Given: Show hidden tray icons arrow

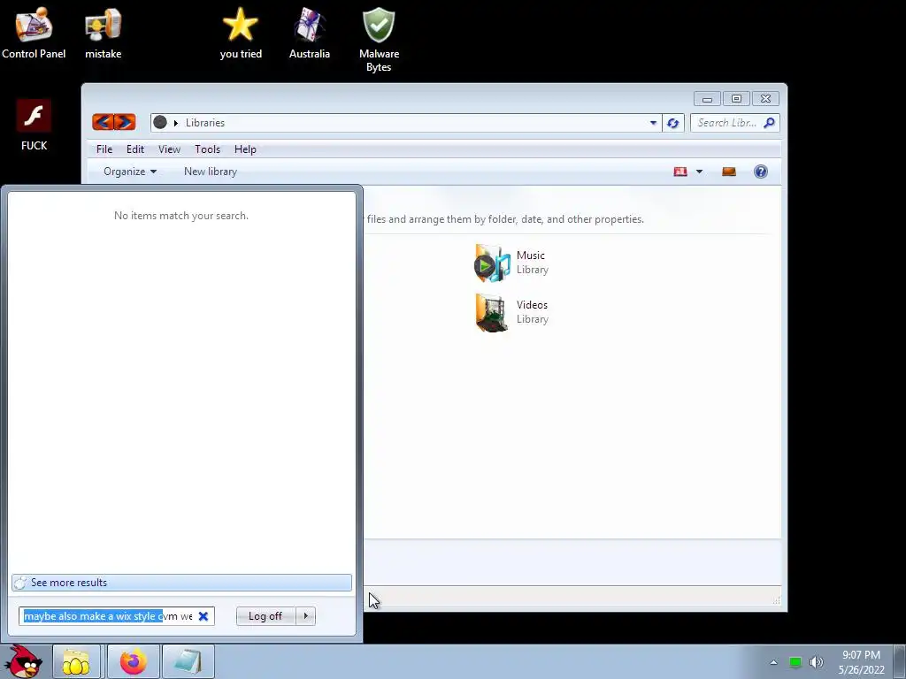Looking at the screenshot, I should click(773, 662).
